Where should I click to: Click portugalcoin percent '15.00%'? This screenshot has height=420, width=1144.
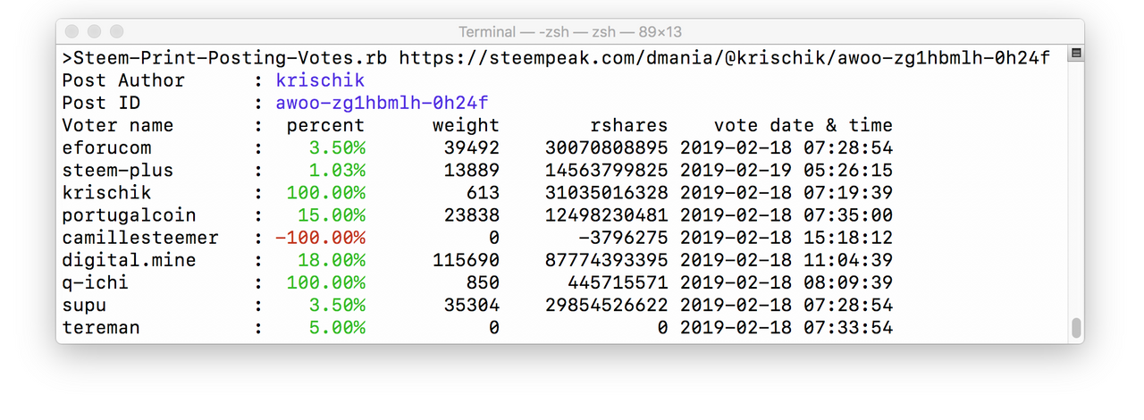[331, 215]
